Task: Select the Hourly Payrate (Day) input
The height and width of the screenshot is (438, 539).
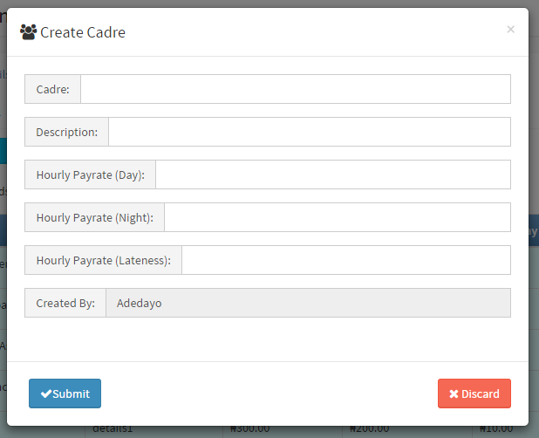Action: [x=332, y=175]
